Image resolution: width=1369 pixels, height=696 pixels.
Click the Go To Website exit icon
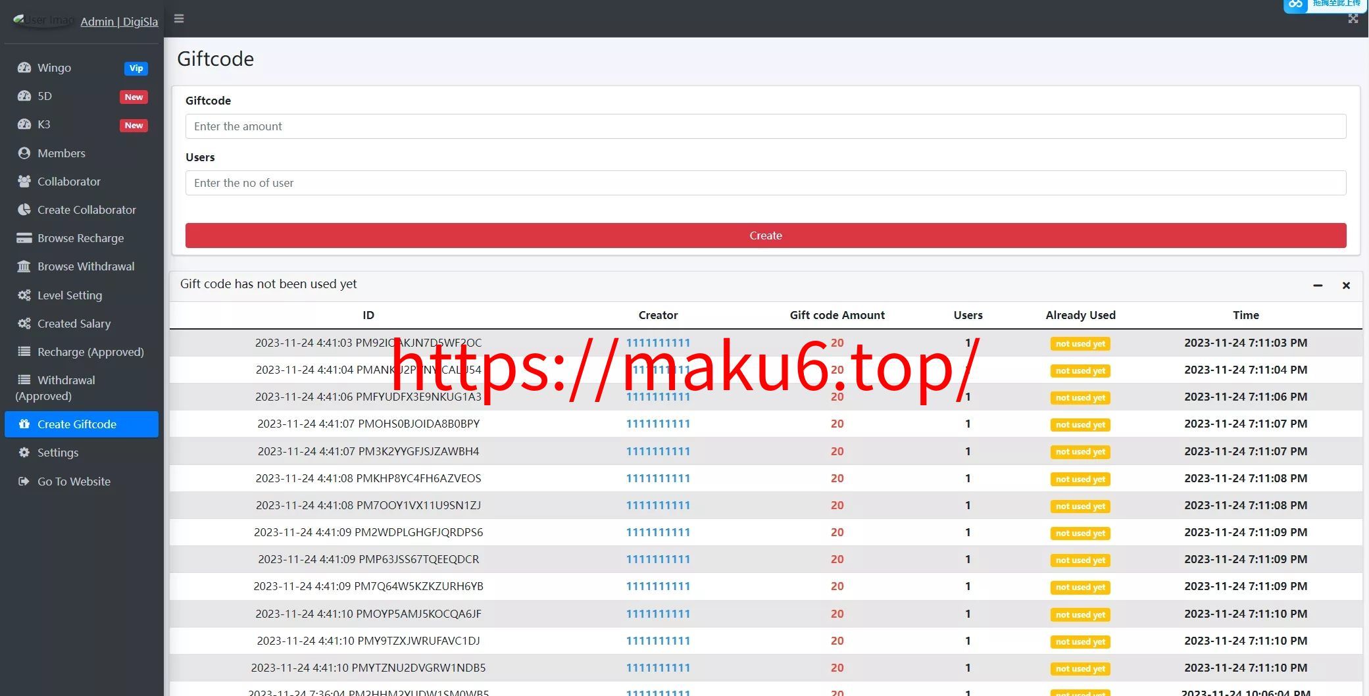tap(24, 482)
